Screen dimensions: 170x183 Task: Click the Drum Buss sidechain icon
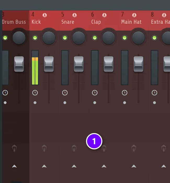coord(14,148)
